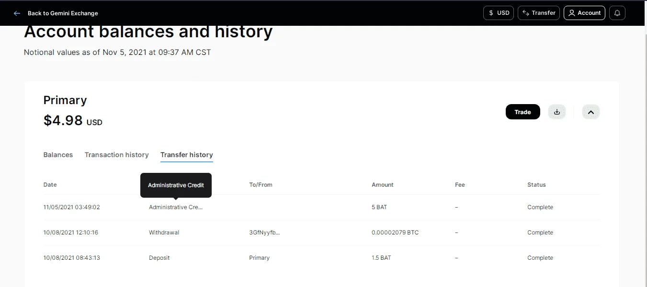Click truncated Administrative Cre… type cell
This screenshot has width=647, height=287.
point(176,207)
